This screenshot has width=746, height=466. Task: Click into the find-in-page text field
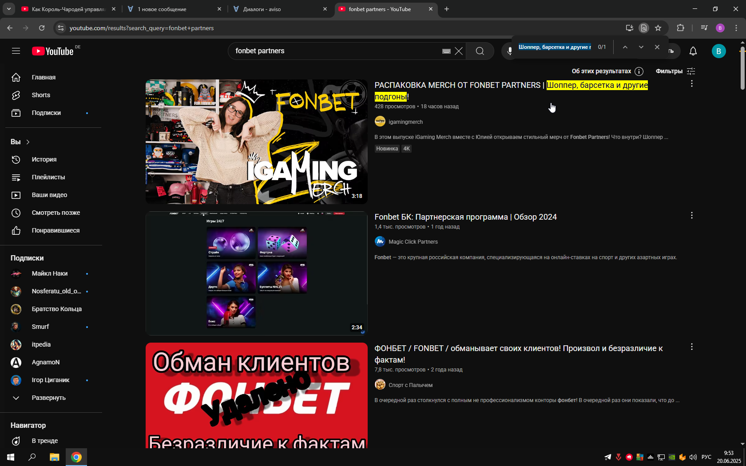(555, 47)
